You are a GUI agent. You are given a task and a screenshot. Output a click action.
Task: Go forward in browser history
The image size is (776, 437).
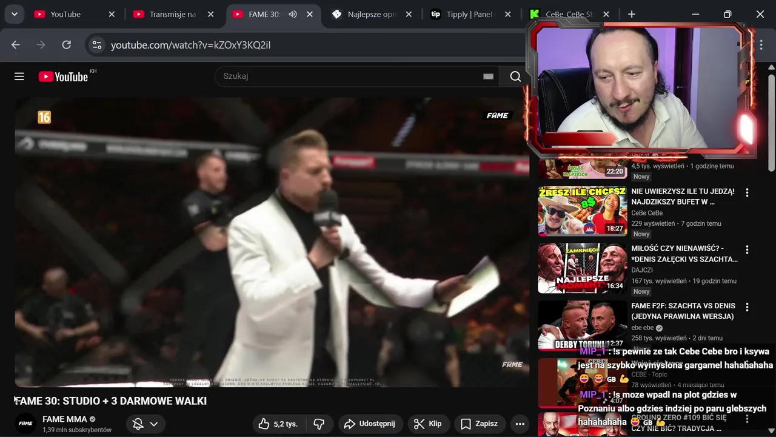coord(41,45)
